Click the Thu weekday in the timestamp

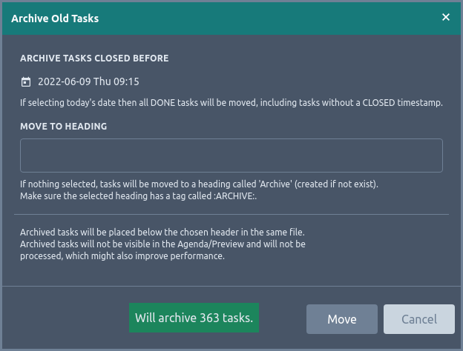(102, 81)
